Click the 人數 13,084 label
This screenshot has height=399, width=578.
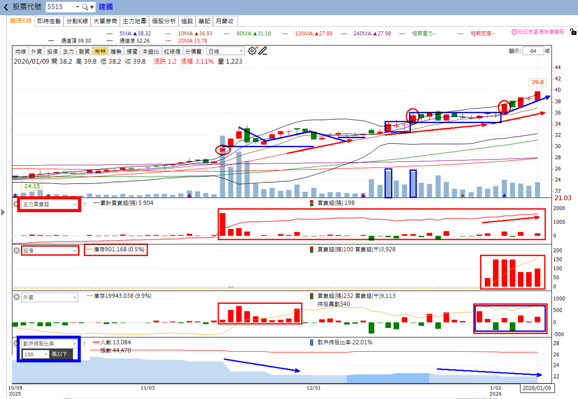(x=115, y=342)
